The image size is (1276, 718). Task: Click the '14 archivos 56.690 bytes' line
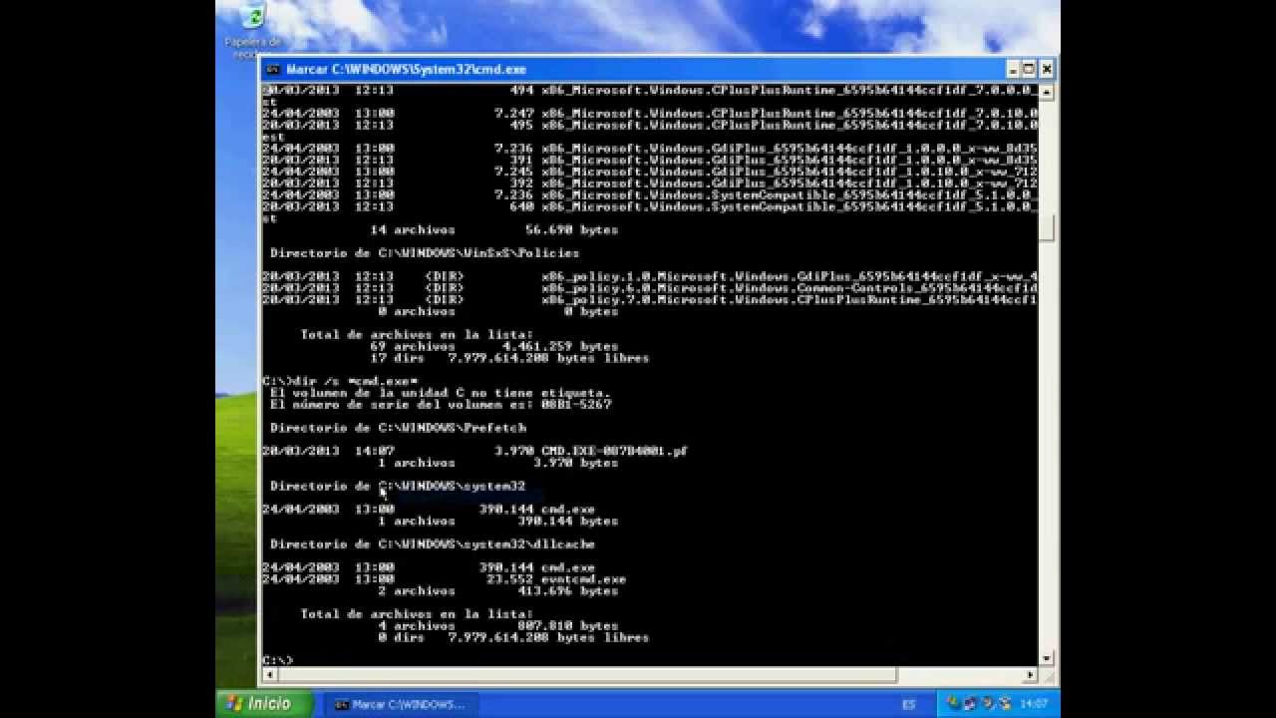tap(494, 229)
